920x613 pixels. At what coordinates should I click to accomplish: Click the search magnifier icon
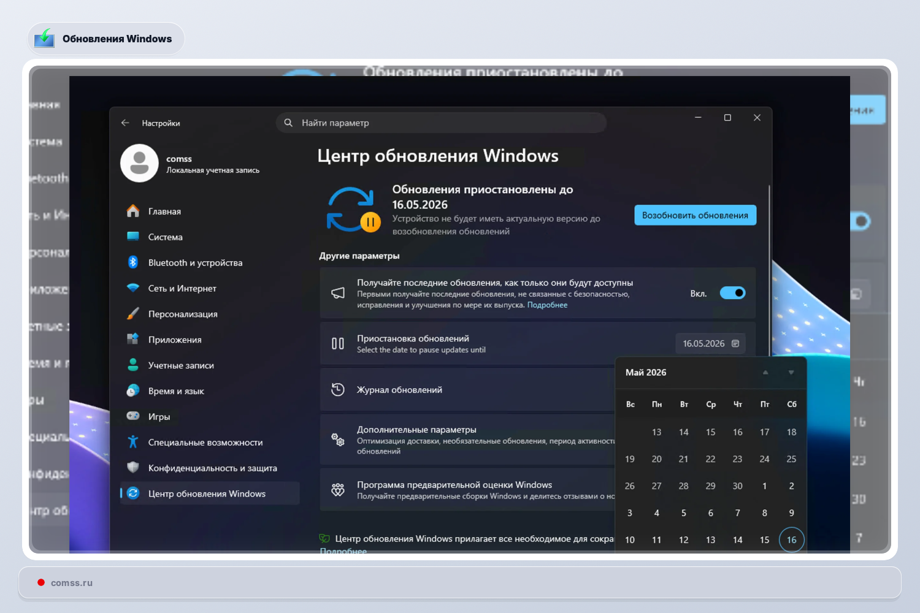[288, 123]
